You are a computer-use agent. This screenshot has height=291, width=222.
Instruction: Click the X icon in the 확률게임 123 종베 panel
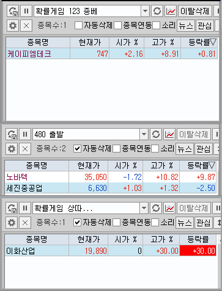(26, 26)
